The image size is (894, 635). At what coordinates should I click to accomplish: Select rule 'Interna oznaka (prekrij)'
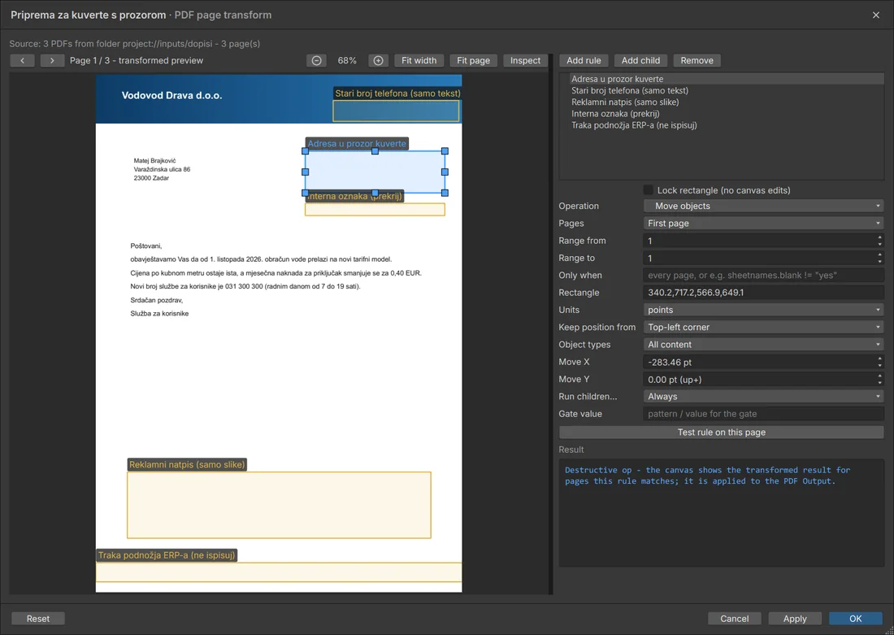point(722,114)
